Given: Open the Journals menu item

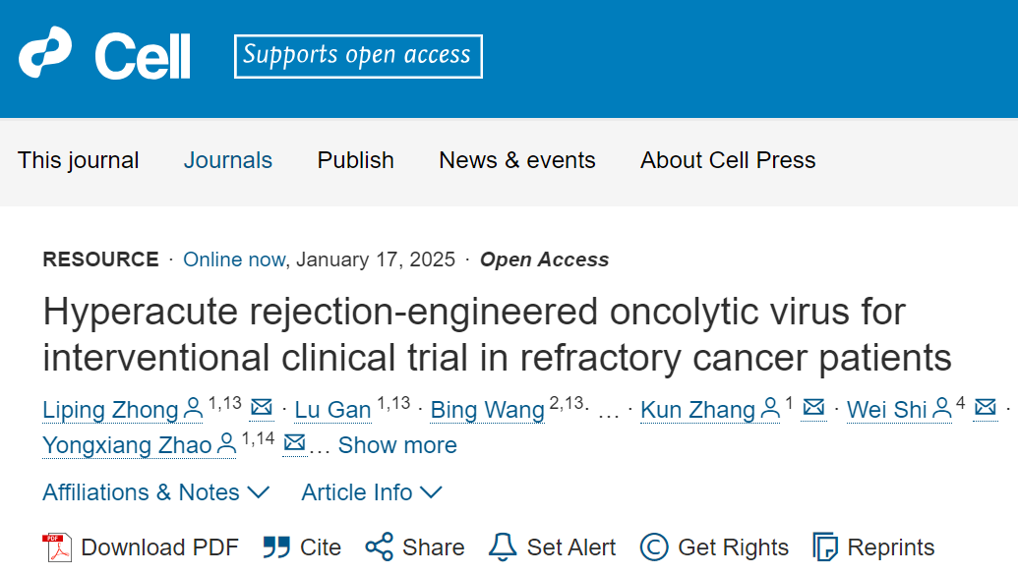Looking at the screenshot, I should [x=228, y=160].
